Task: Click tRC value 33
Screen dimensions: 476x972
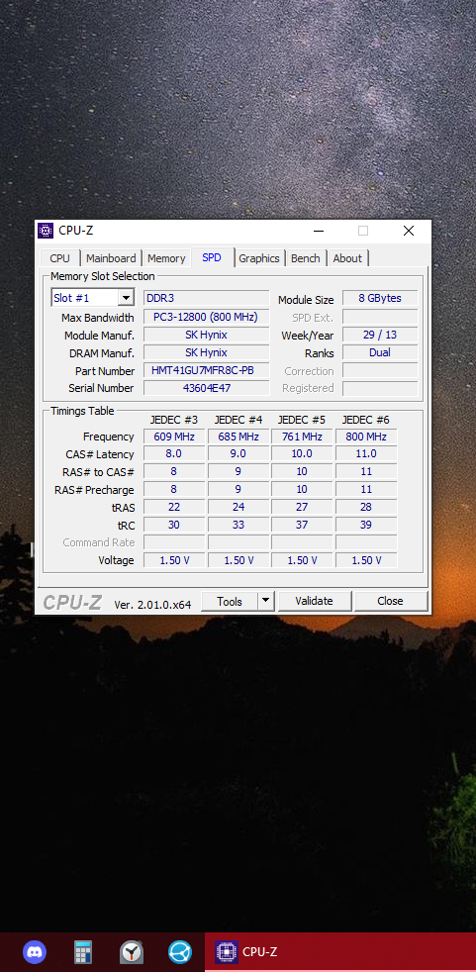Action: click(x=238, y=525)
